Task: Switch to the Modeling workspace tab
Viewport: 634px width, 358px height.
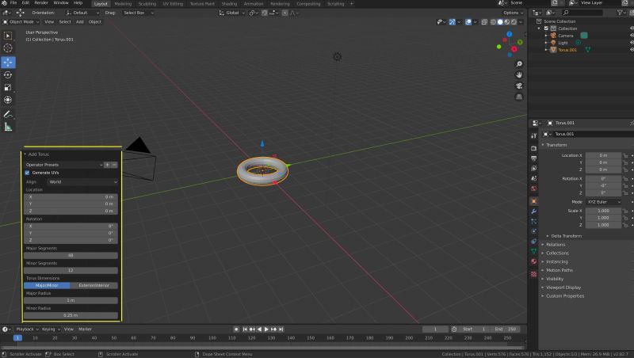Action: (x=123, y=4)
